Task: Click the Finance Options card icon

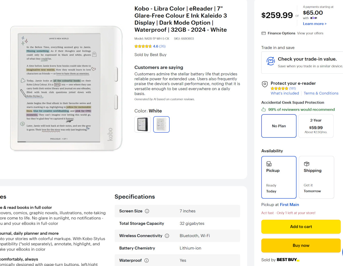Action: 264,33
